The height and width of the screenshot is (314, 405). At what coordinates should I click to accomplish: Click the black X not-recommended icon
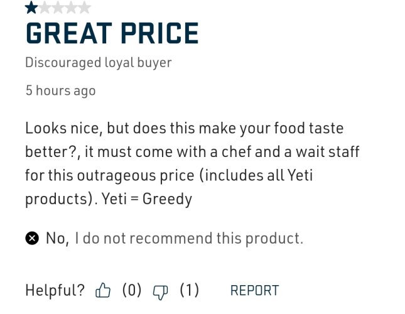[32, 238]
